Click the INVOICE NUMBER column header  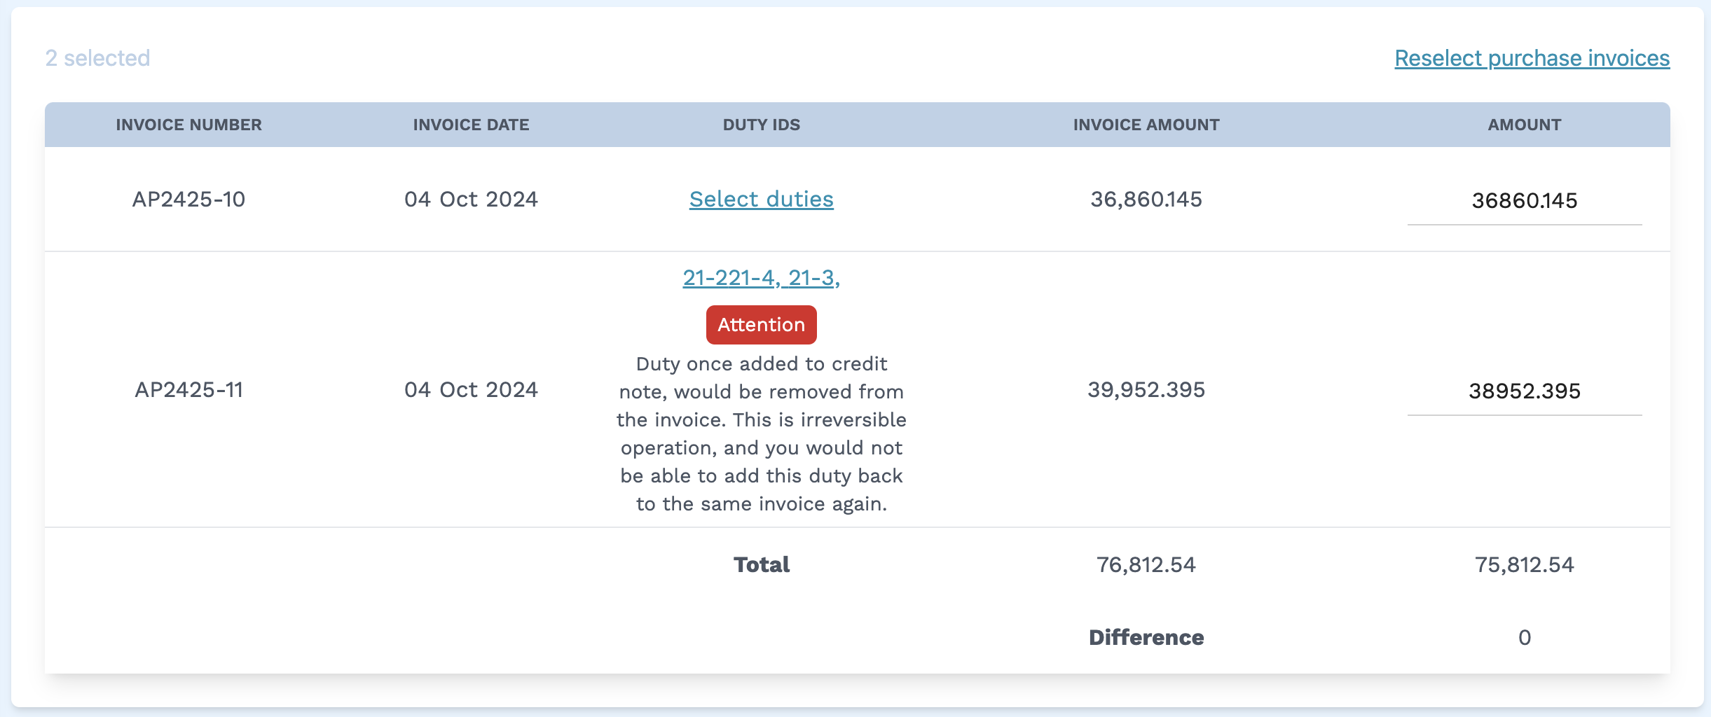tap(189, 125)
